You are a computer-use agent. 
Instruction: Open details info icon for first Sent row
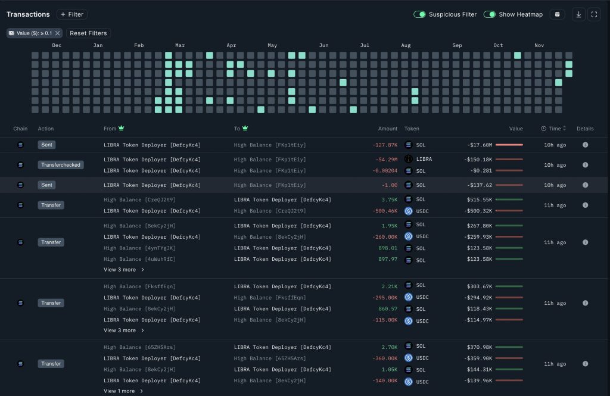click(585, 145)
